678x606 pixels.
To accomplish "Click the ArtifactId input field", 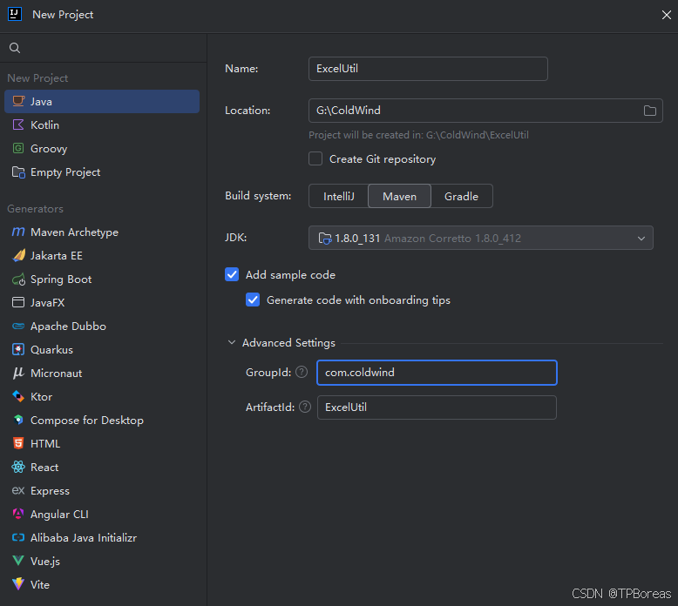I will pos(437,407).
